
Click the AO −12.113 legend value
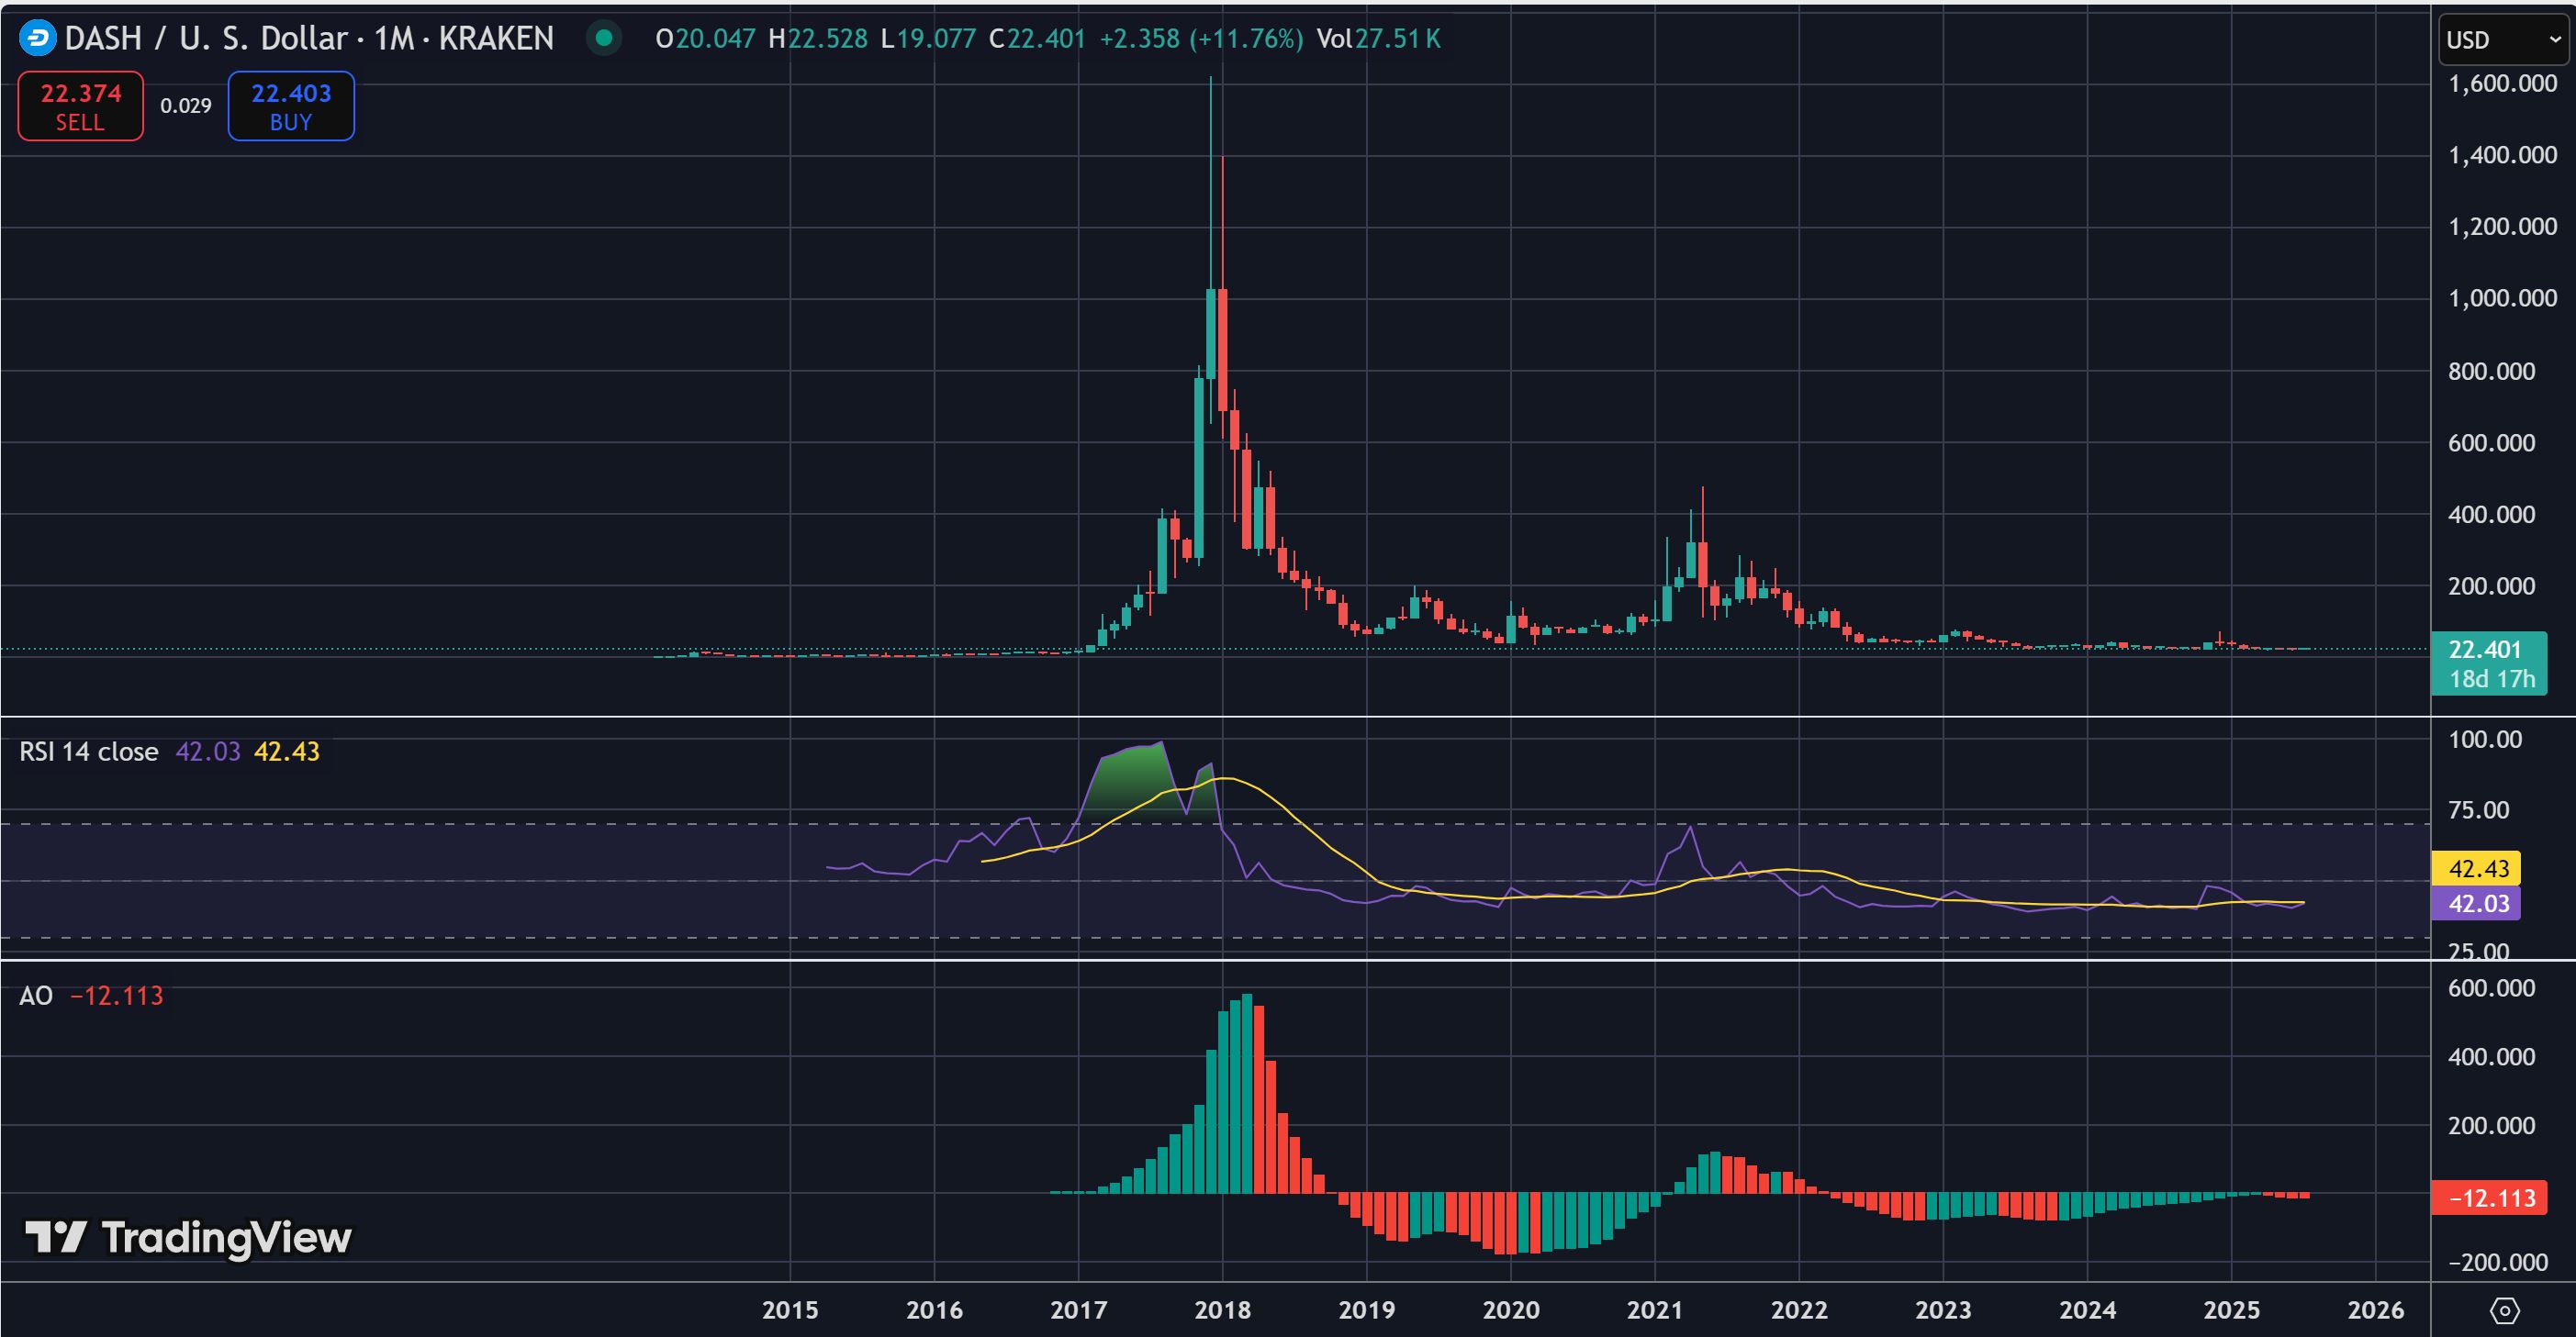(x=117, y=996)
